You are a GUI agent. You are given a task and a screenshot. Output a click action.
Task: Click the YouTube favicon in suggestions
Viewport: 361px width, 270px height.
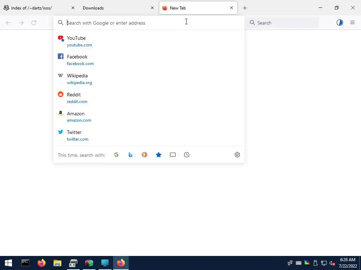click(x=61, y=38)
